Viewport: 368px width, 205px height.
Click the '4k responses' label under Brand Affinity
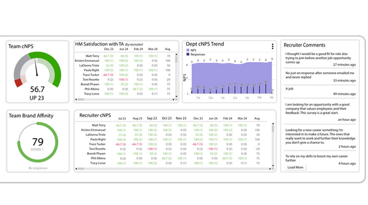[37, 168]
